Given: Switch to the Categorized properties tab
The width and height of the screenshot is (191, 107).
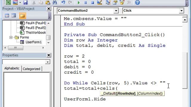Looking at the screenshot, I should pos(31,69).
